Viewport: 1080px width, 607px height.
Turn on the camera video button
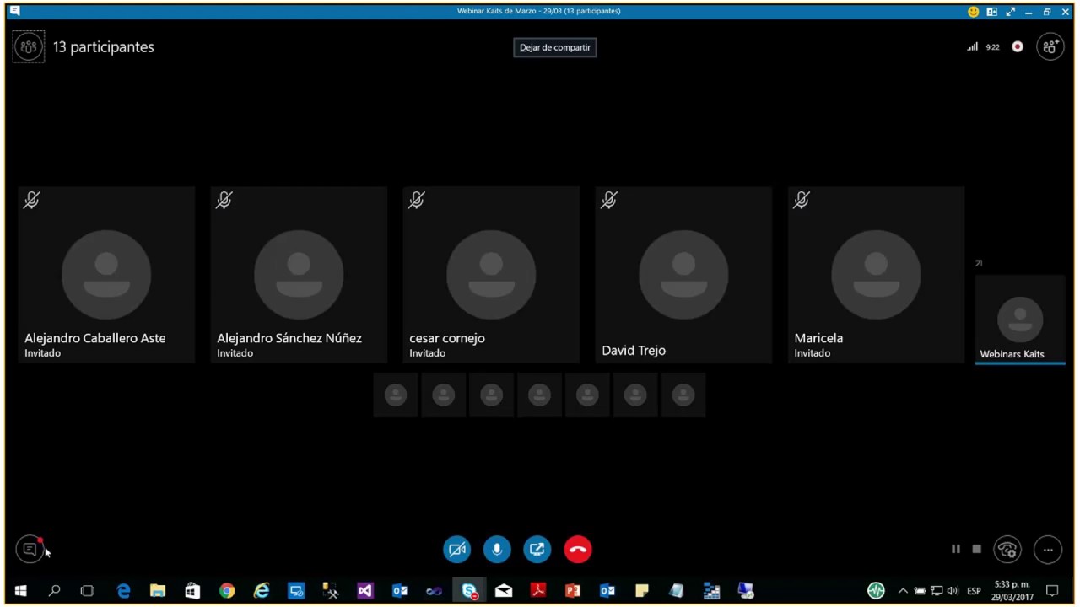pos(457,550)
